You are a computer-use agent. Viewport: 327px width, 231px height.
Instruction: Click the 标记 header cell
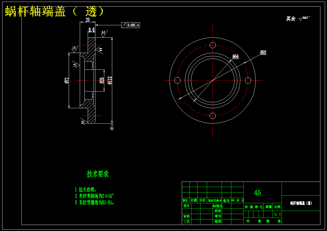(x=185, y=201)
